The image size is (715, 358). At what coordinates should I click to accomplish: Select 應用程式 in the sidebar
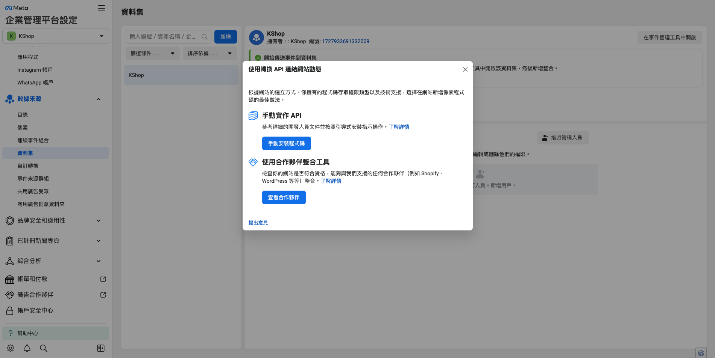pos(28,57)
